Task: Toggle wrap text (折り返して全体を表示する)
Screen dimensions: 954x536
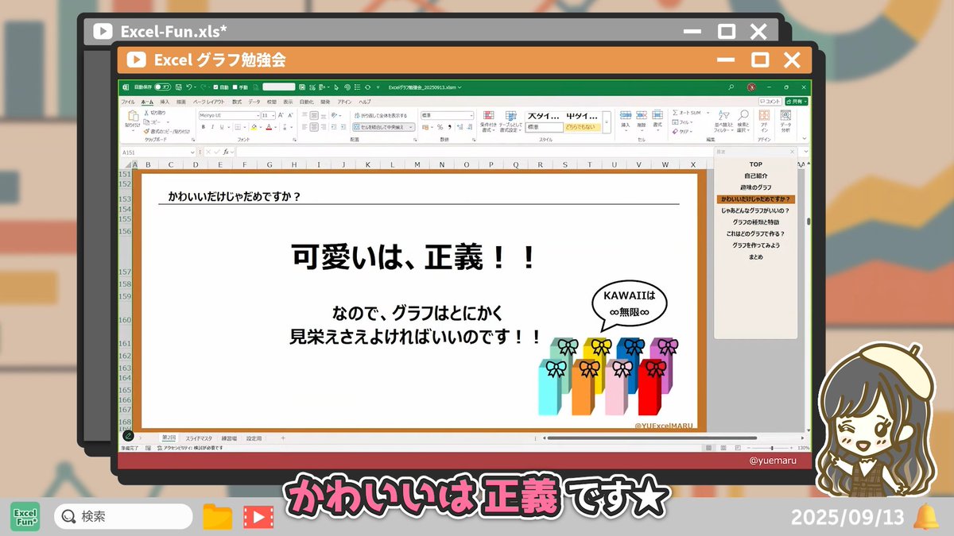Action: coord(380,116)
